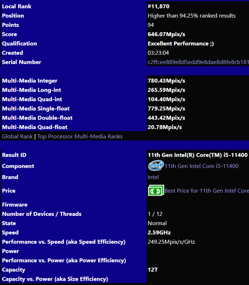This screenshot has width=249, height=285.
Task: Click the 'Multi-Media Quad-int' label
Action: 32,99
